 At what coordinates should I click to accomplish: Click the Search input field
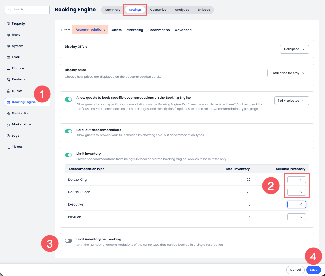click(x=27, y=10)
